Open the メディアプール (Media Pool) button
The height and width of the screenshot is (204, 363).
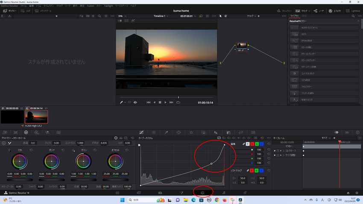[43, 11]
